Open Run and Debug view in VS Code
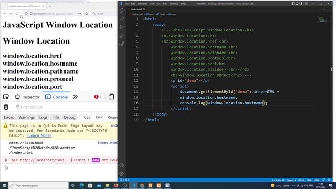Viewport: 336px width, 189px height. pyautogui.click(x=122, y=36)
